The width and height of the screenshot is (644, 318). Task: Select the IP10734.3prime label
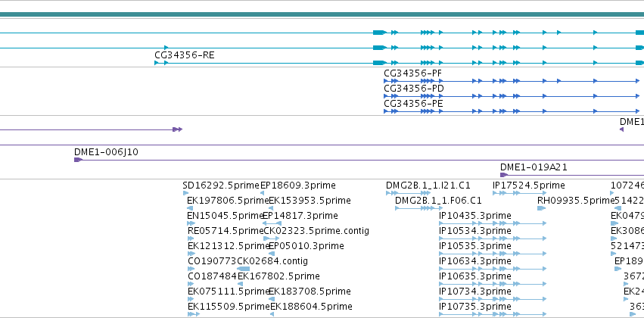(474, 291)
